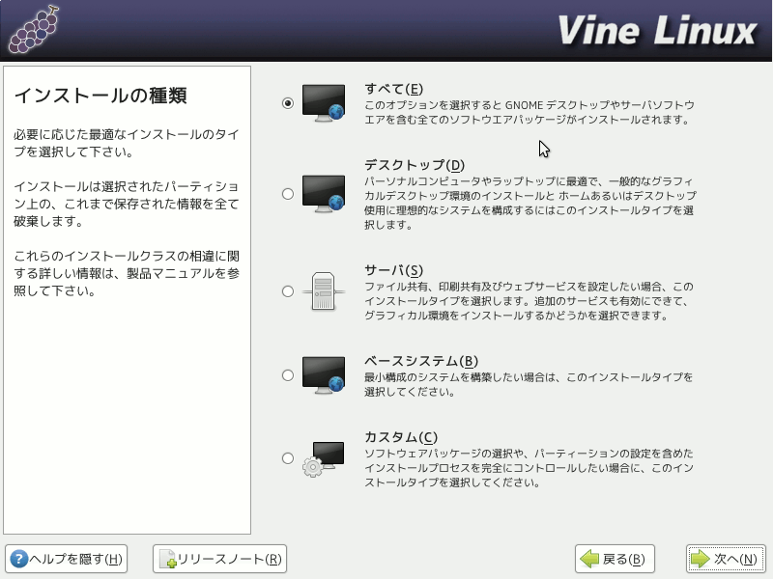Click the インストールの種類 heading
The width and height of the screenshot is (773, 579).
tap(100, 95)
